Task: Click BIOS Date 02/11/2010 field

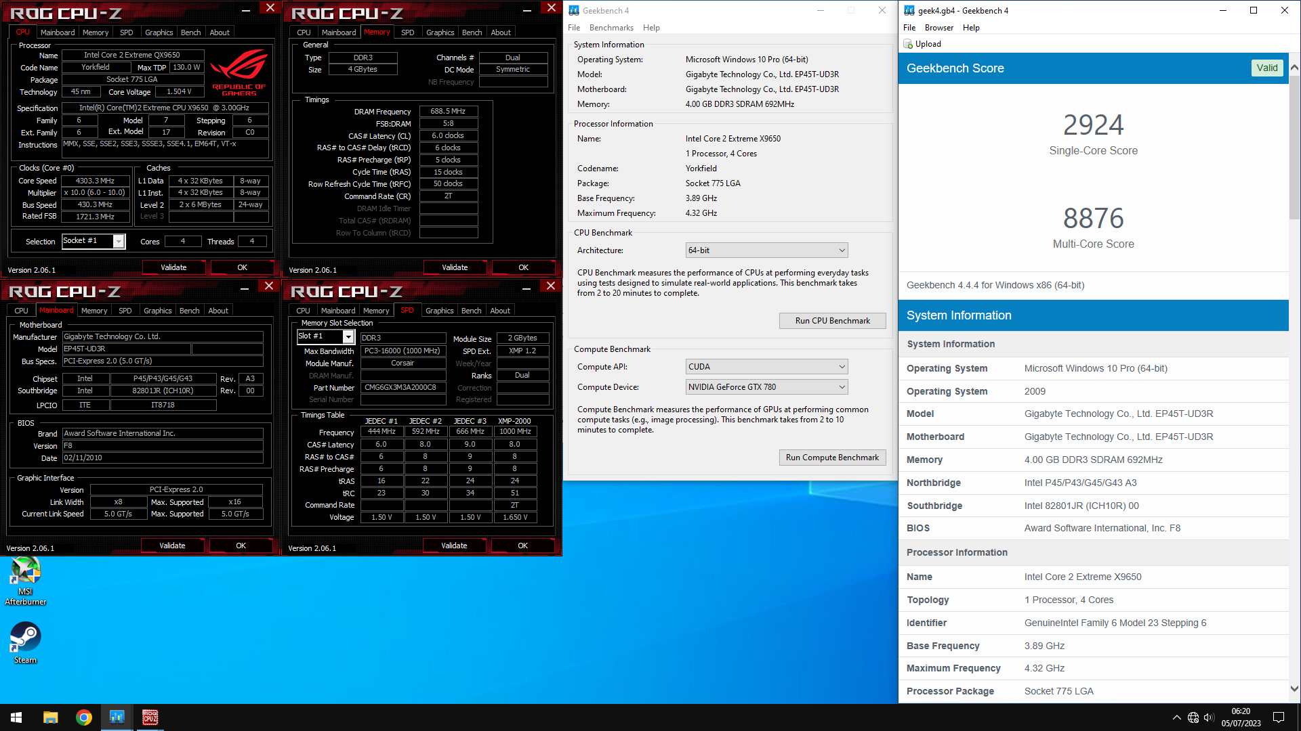Action: (162, 458)
